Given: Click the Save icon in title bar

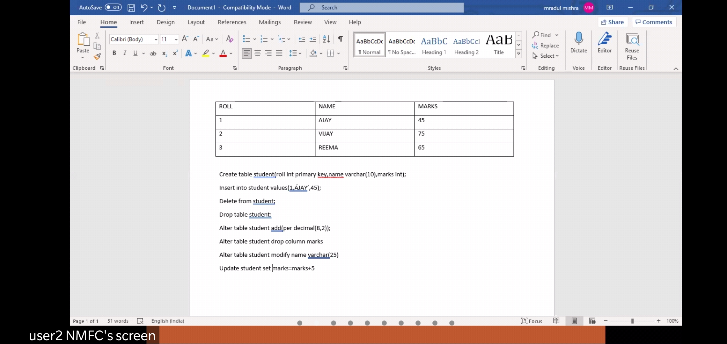Looking at the screenshot, I should point(131,8).
